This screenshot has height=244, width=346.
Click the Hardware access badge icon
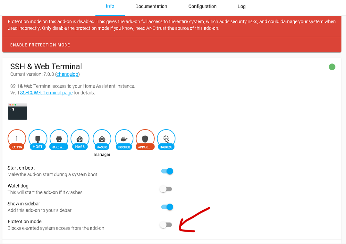pos(59,140)
